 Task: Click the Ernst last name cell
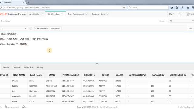coord(32,101)
